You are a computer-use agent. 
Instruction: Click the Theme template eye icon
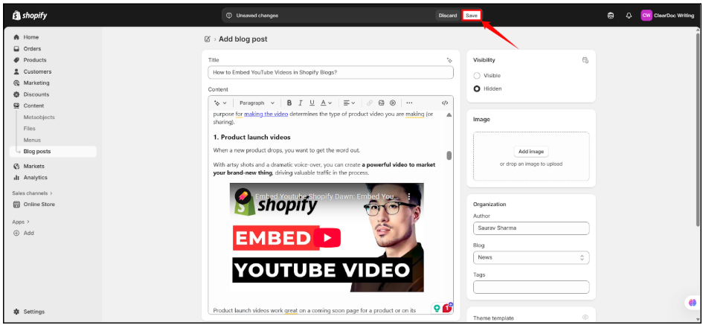tap(585, 318)
